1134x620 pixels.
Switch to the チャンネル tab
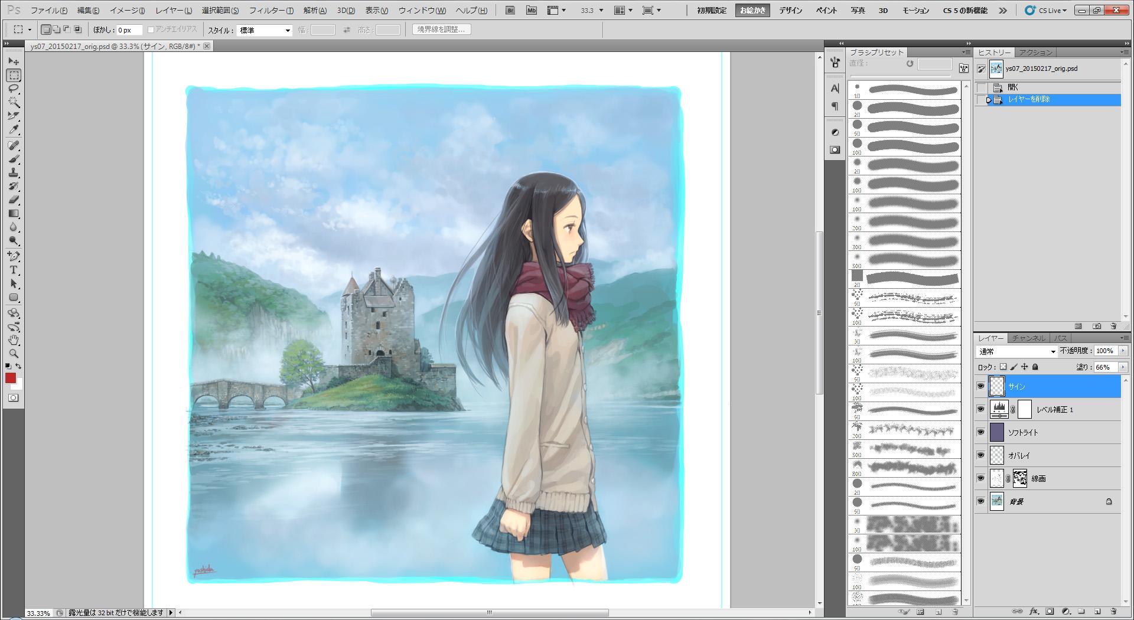(x=1028, y=338)
